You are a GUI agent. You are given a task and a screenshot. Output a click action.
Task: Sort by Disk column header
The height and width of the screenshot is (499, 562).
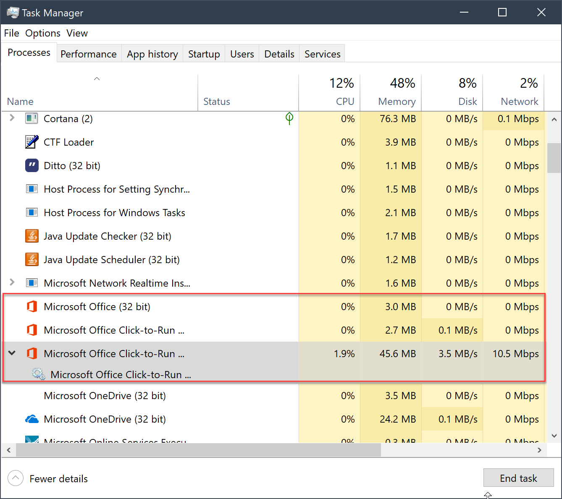click(452, 93)
